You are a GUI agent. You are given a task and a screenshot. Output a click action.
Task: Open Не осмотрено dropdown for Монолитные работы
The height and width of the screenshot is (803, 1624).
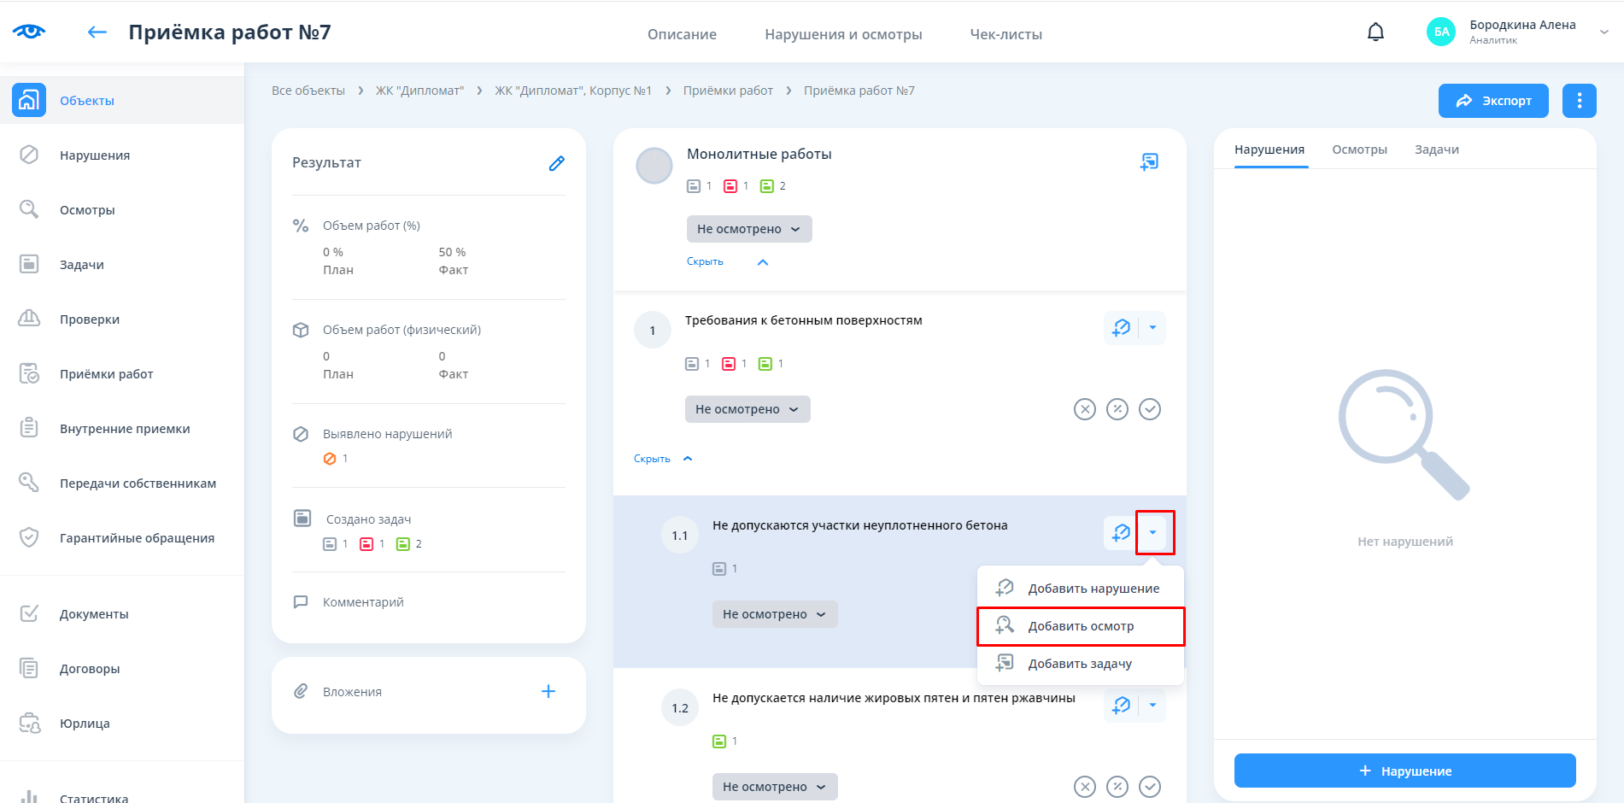tap(748, 229)
